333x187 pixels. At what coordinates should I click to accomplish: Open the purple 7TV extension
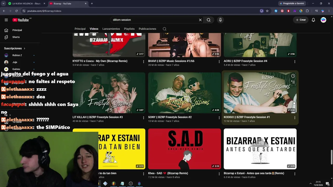[294, 11]
